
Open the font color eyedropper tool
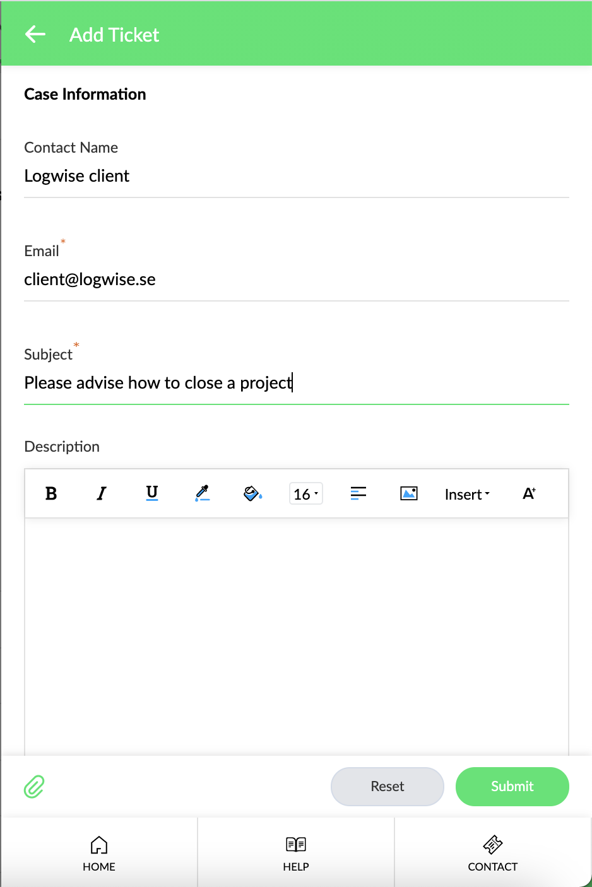click(203, 493)
